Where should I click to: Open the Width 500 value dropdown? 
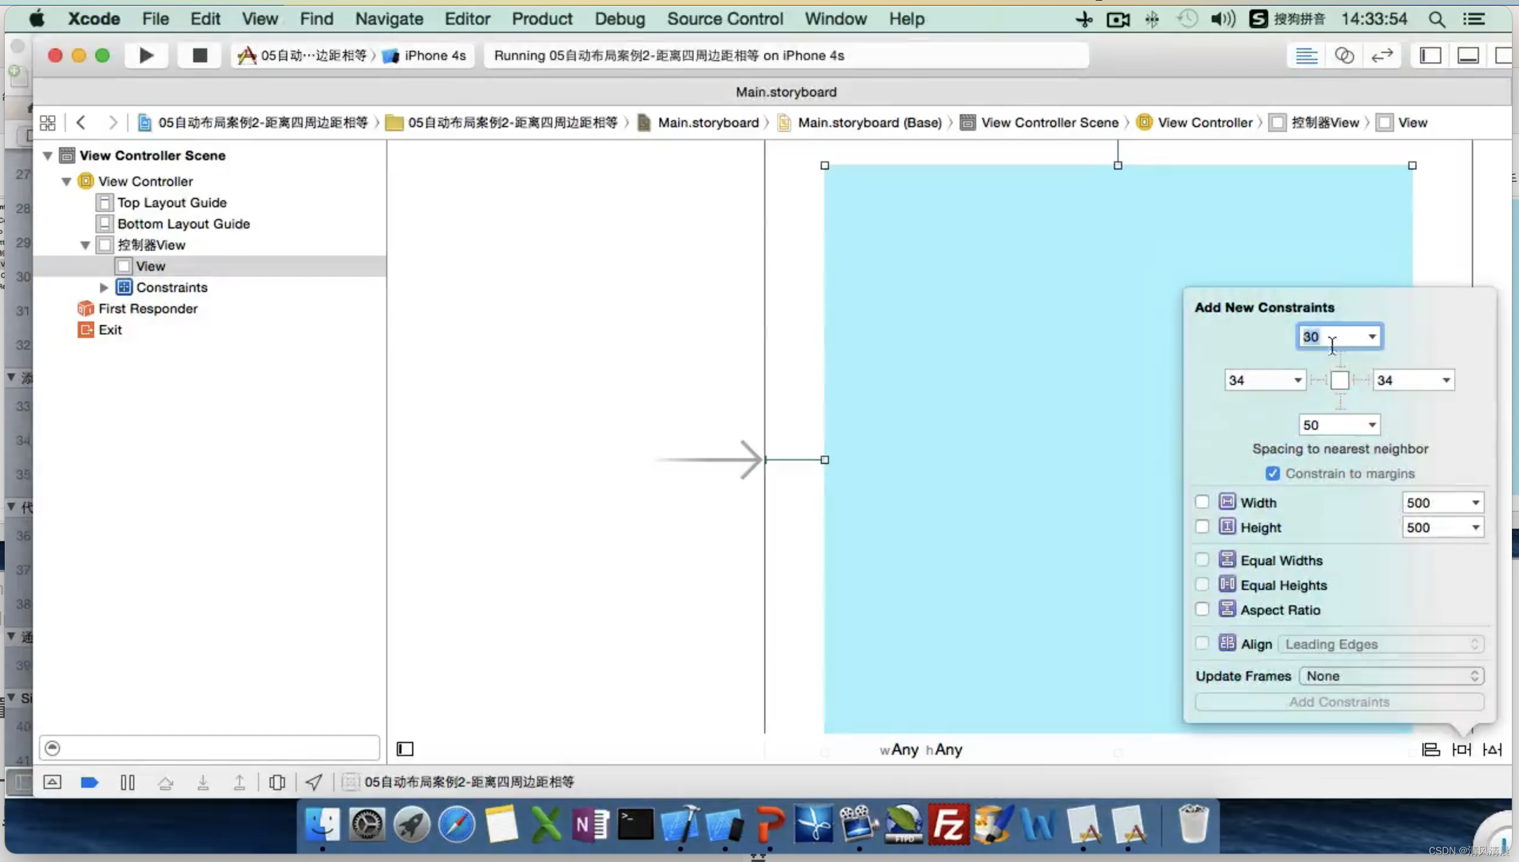click(1475, 503)
